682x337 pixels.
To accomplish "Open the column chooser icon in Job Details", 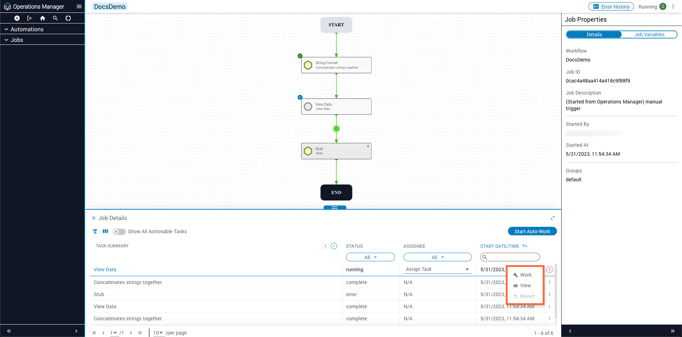I will click(x=105, y=231).
